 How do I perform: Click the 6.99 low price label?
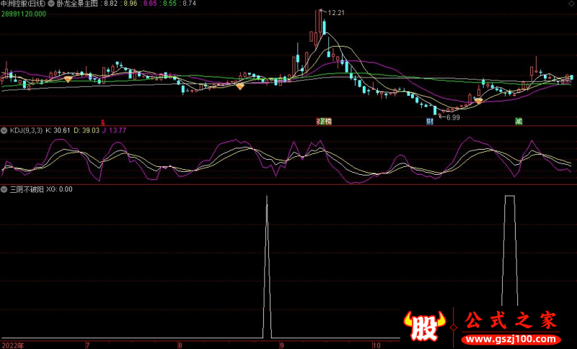point(453,117)
